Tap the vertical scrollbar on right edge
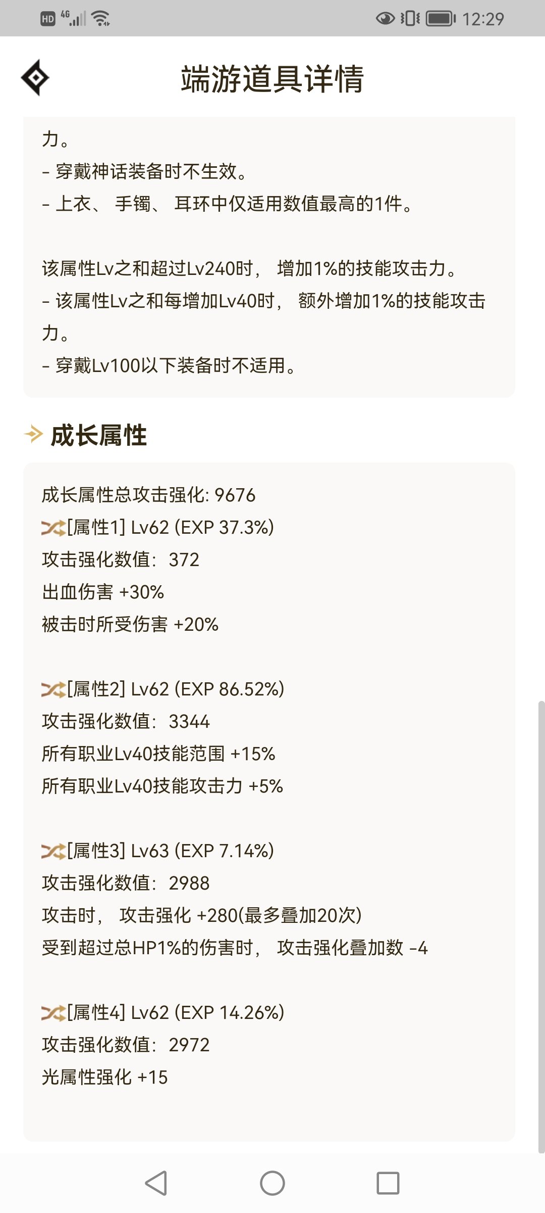545x1213 pixels. pyautogui.click(x=541, y=927)
